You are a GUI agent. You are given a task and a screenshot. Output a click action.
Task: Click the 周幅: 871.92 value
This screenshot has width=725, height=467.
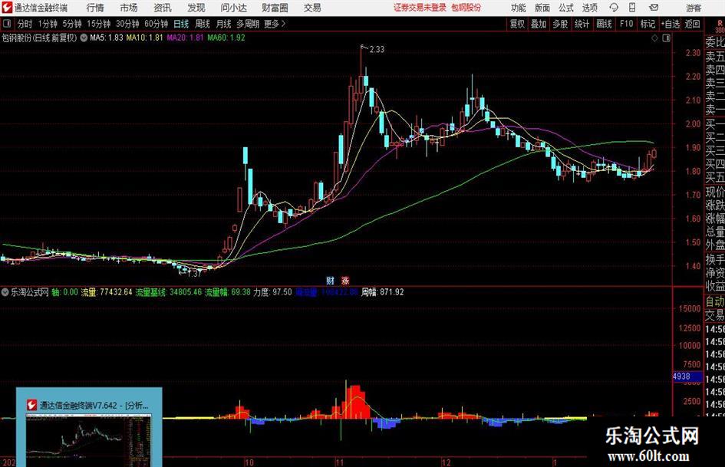click(382, 292)
